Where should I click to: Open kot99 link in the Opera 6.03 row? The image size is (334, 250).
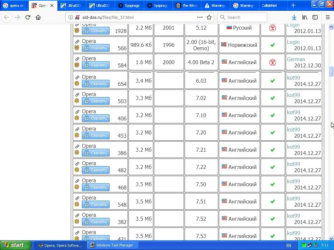[293, 78]
